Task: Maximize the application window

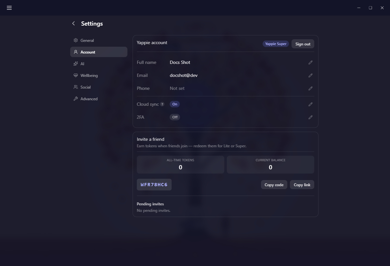Action: (x=370, y=8)
